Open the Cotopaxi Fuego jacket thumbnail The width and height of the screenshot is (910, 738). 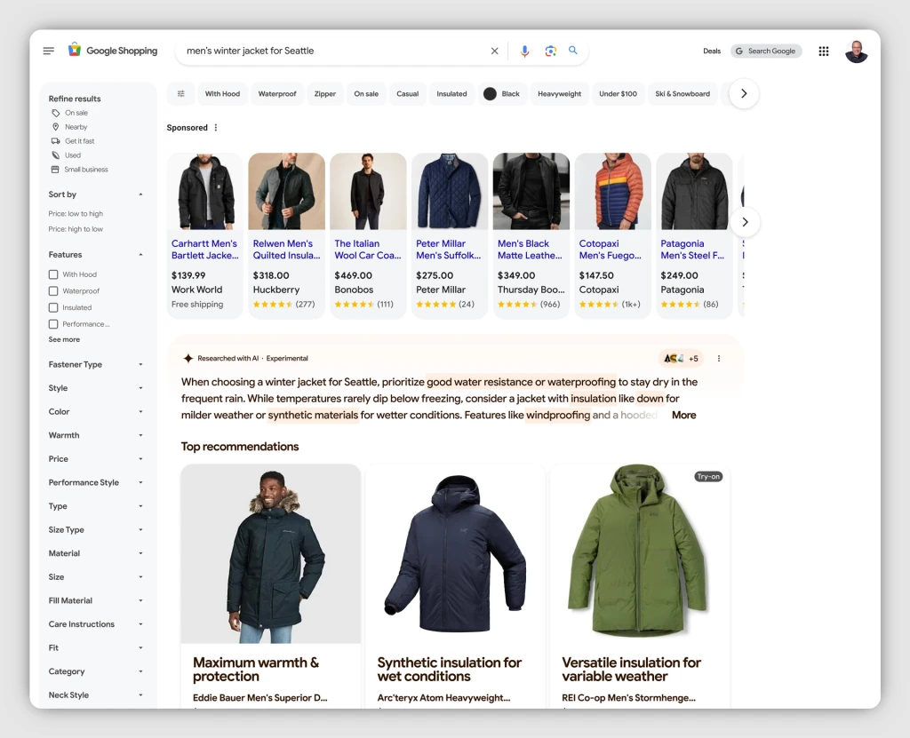(x=613, y=192)
